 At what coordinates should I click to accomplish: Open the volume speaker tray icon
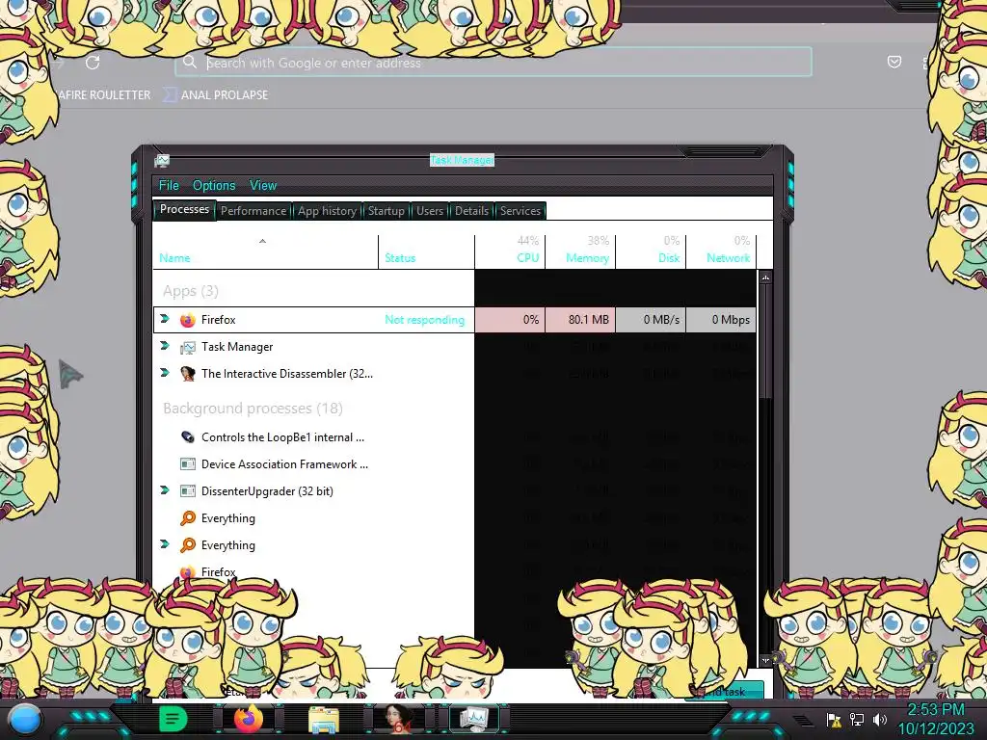click(879, 719)
